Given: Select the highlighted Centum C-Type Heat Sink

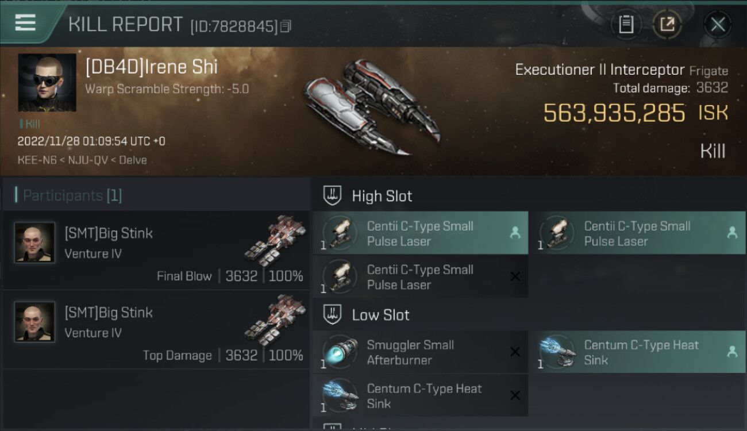Looking at the screenshot, I should point(637,352).
